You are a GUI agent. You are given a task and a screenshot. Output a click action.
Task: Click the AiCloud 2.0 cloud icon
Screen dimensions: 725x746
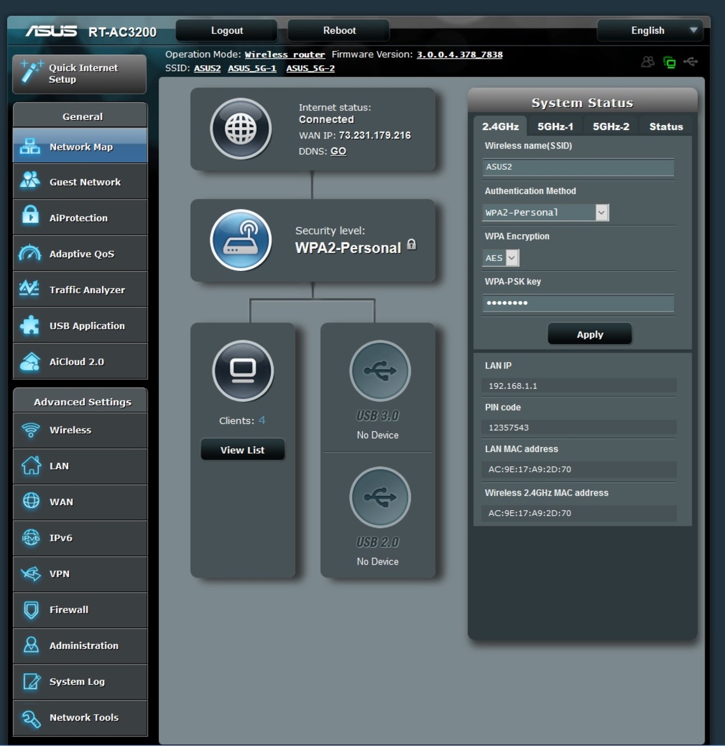click(30, 362)
